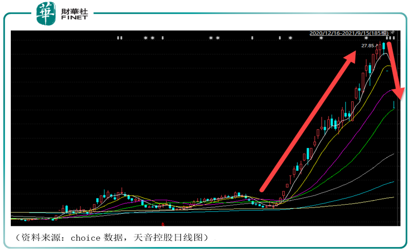The height and width of the screenshot is (251, 409).
Task: Click the star event marker nearest the 27.85 label
Action: click(x=366, y=38)
